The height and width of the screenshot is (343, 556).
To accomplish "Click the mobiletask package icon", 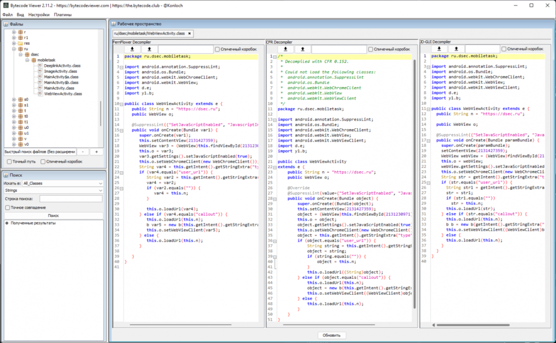I will (x=34, y=60).
